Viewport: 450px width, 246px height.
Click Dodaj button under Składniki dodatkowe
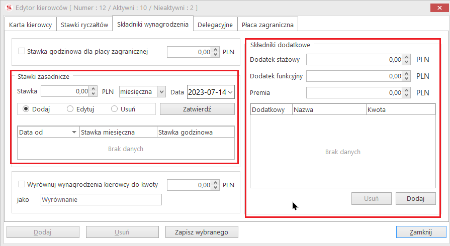tap(416, 198)
